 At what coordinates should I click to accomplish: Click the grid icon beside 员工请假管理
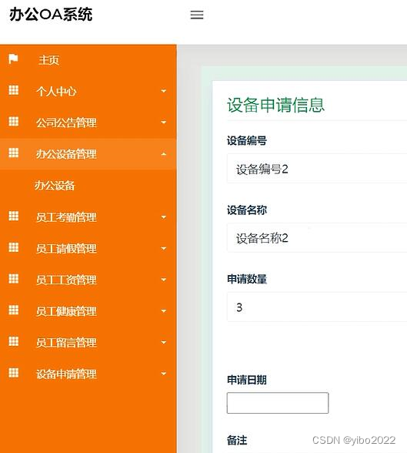14,247
